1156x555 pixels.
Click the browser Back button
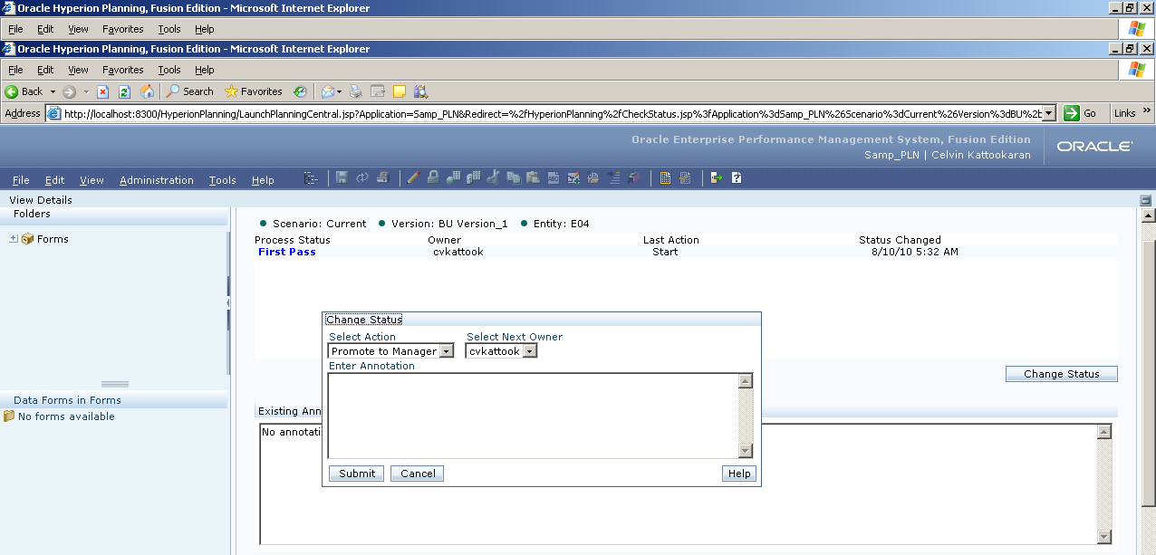[x=24, y=91]
